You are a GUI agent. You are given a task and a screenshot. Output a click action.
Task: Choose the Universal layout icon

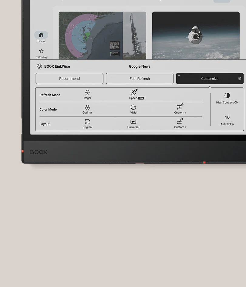(133, 122)
